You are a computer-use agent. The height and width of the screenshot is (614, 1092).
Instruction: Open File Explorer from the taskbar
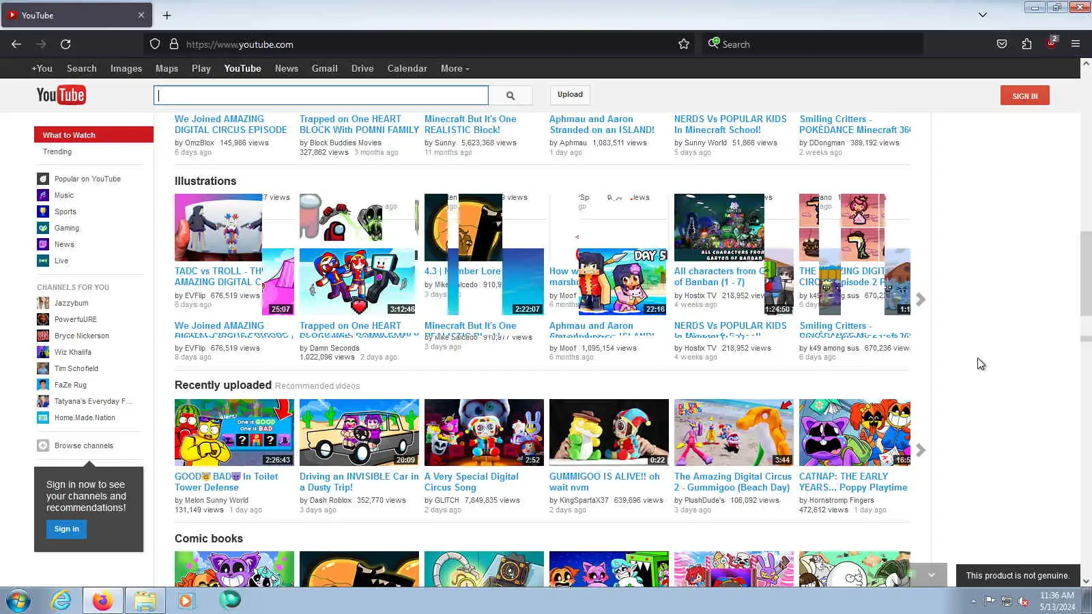(x=145, y=600)
